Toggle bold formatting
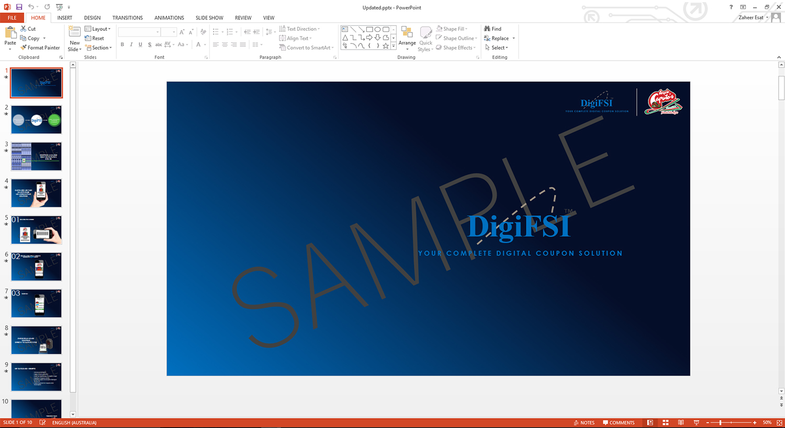The image size is (785, 428). (x=122, y=44)
